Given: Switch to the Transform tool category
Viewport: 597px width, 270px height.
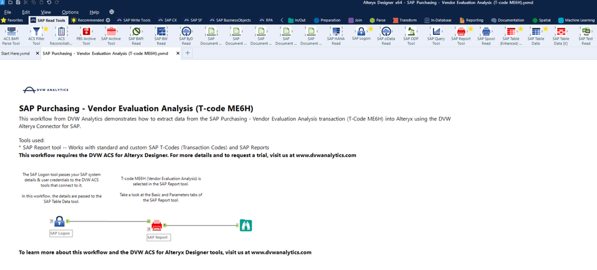Looking at the screenshot, I should [x=404, y=20].
